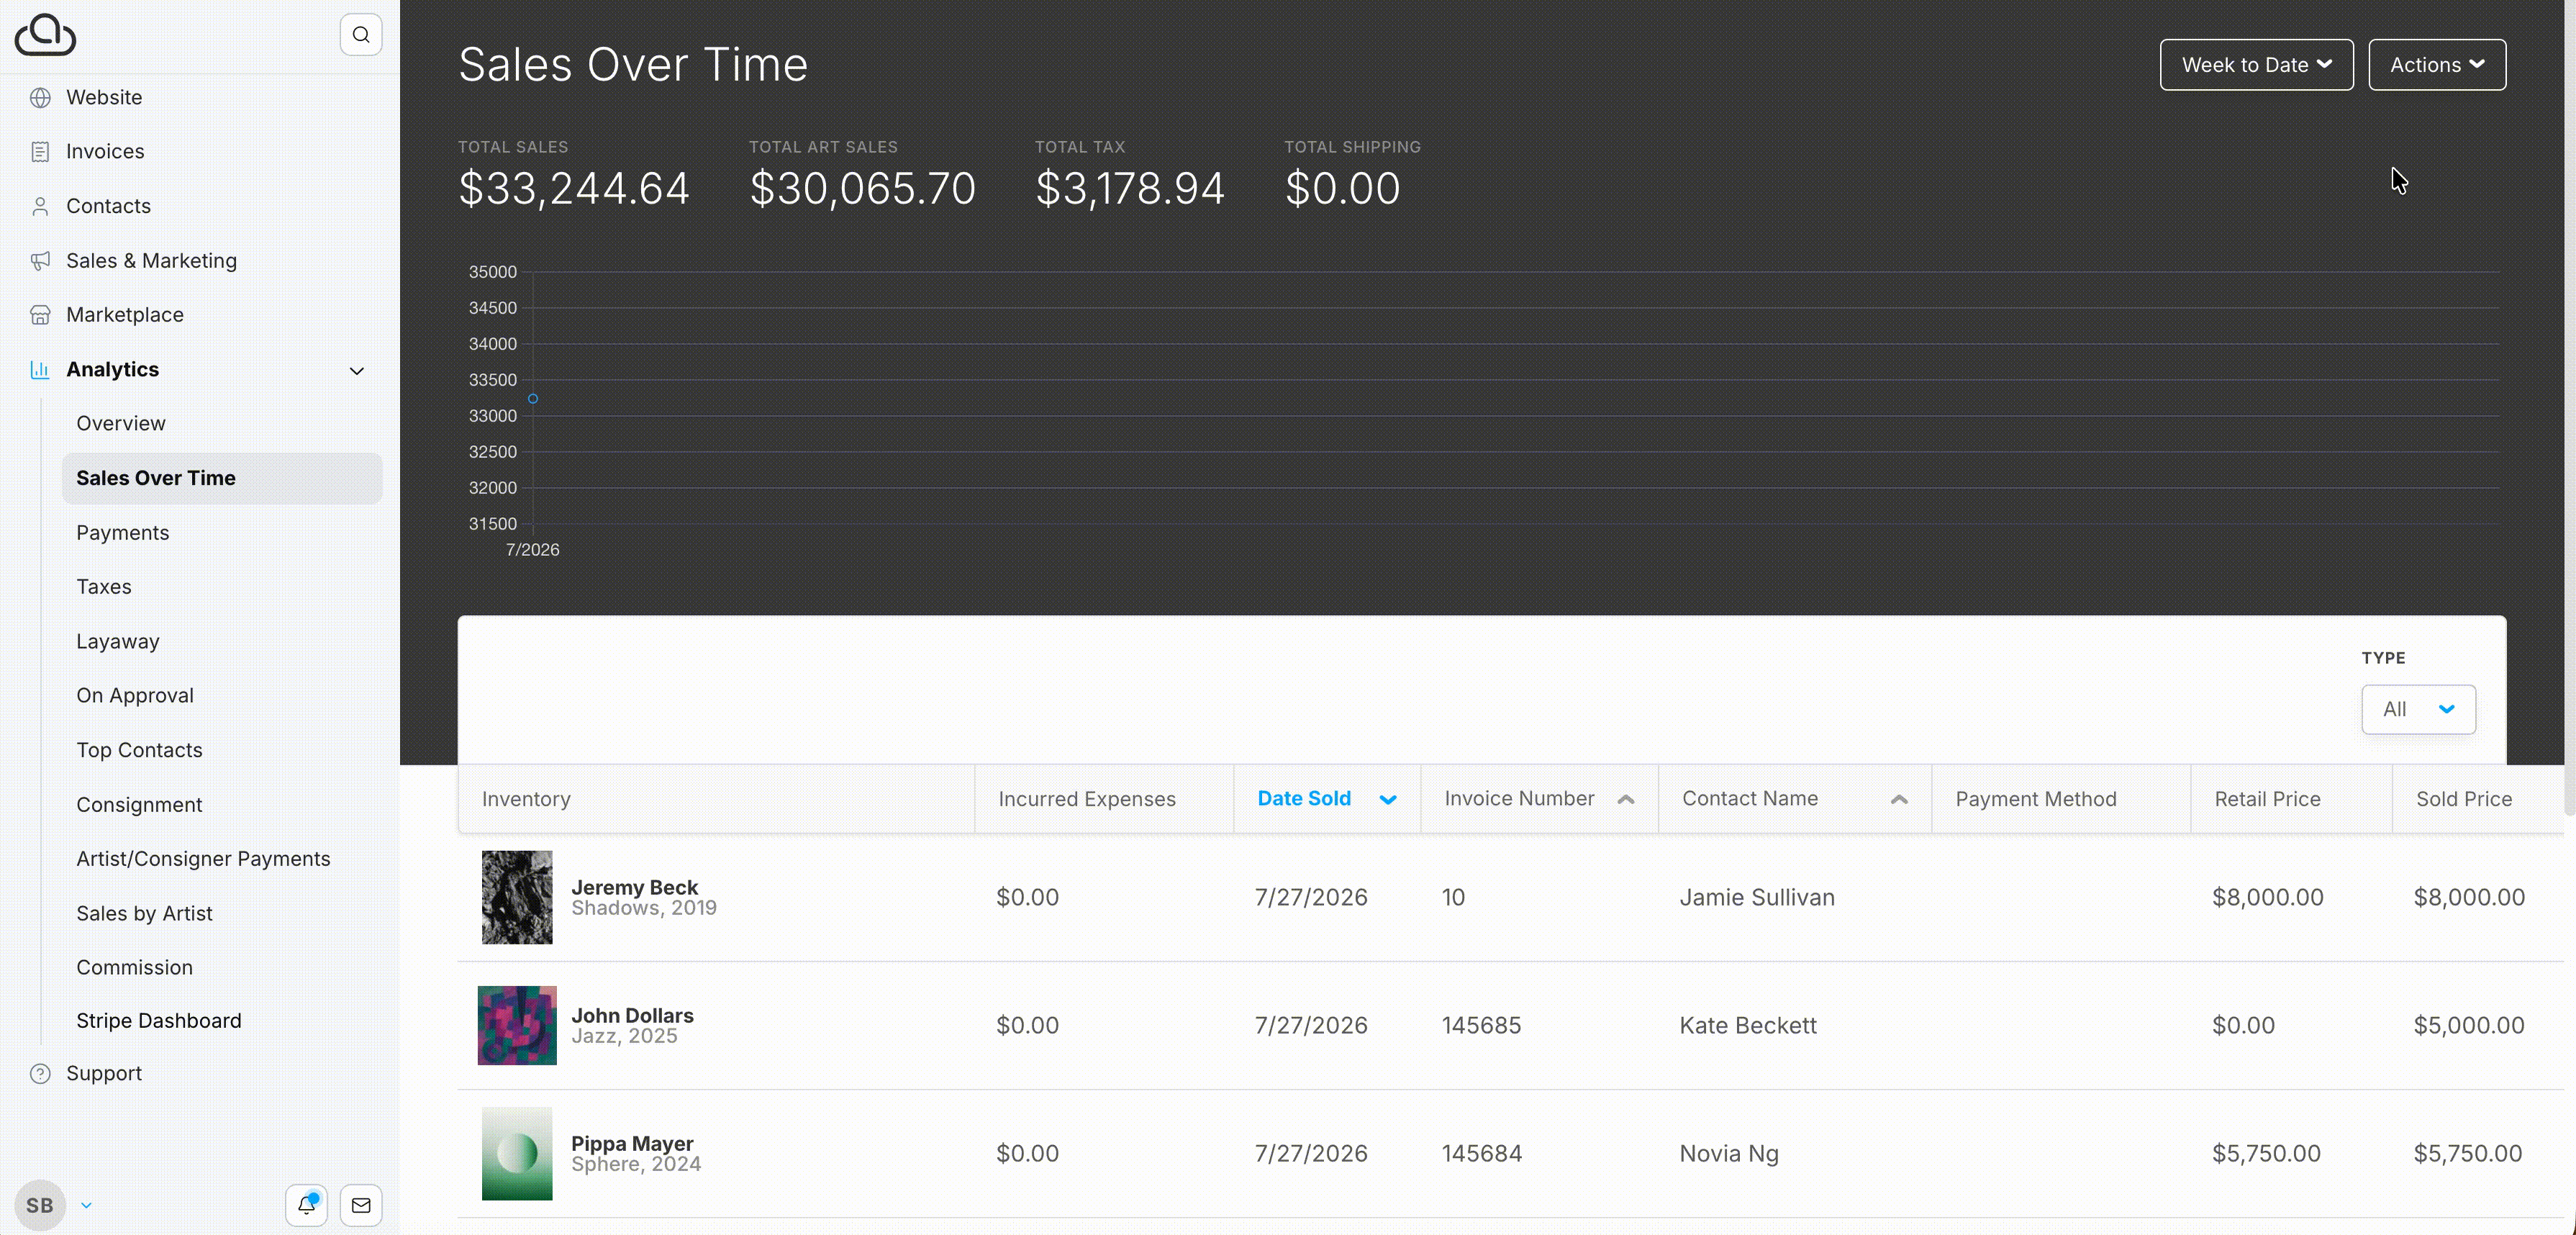Toggle the Date Sold sort arrow
This screenshot has width=2576, height=1235.
1388,799
